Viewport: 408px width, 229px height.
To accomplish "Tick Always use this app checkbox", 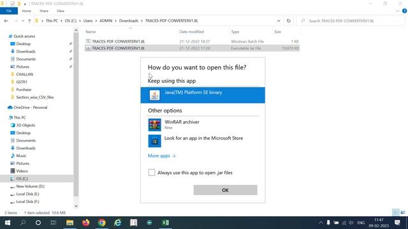I will click(x=152, y=172).
